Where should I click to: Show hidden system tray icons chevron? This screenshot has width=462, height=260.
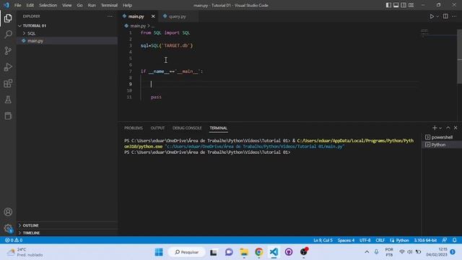pos(367,252)
